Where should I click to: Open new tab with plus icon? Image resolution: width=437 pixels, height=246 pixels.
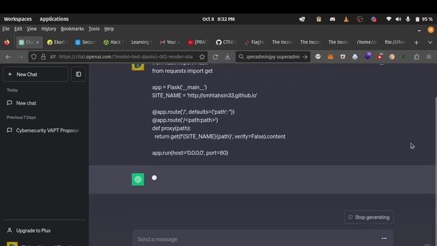pos(416,42)
